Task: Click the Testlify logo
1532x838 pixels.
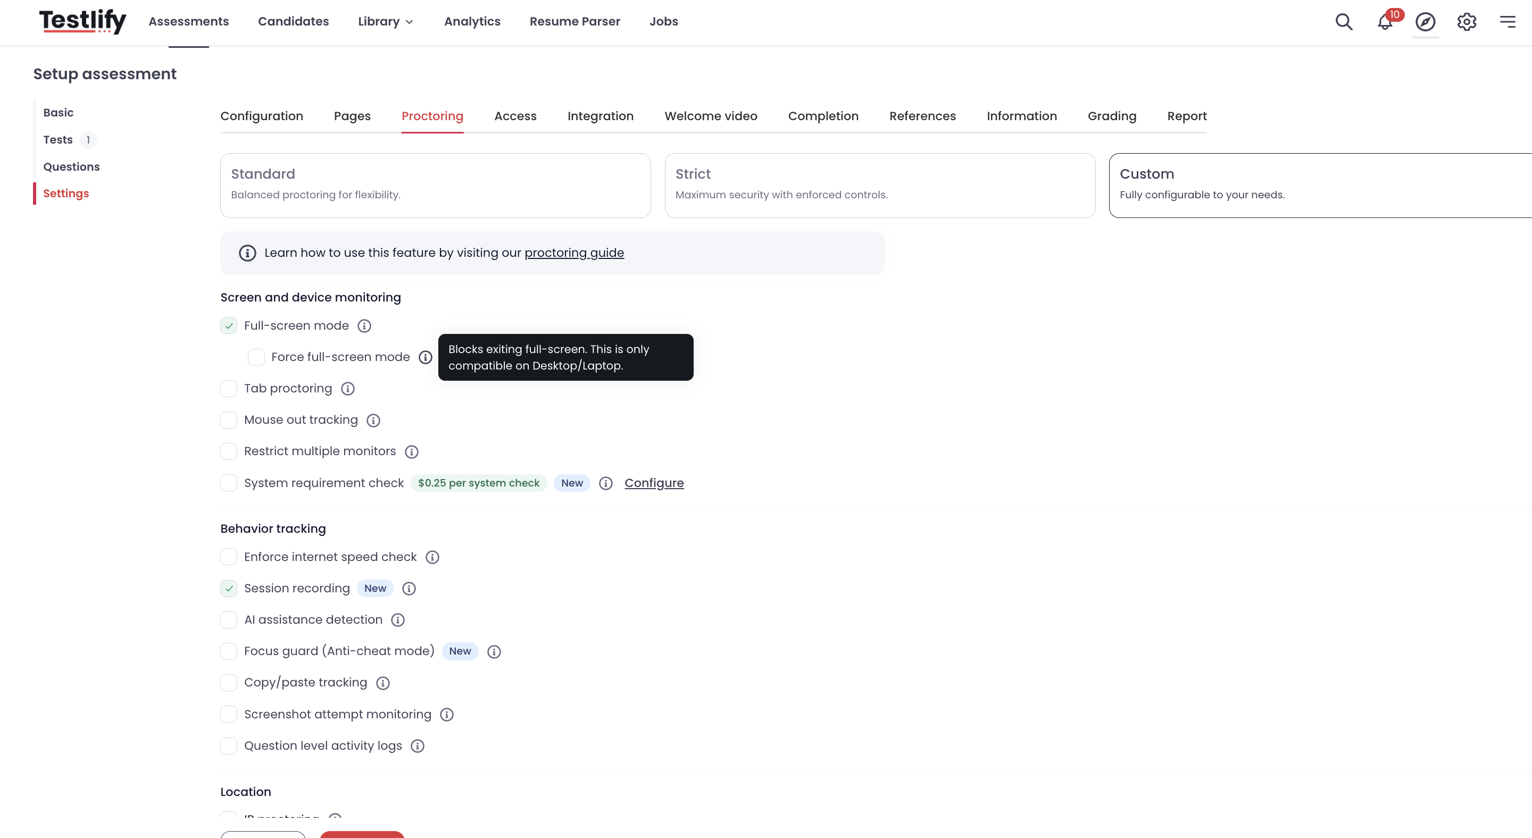Action: point(82,21)
